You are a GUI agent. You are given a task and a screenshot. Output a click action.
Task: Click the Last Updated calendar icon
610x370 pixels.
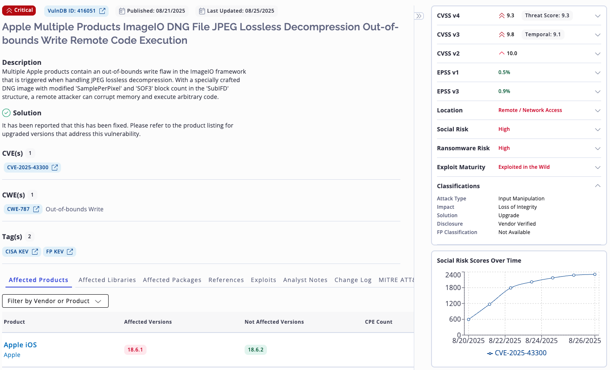202,11
